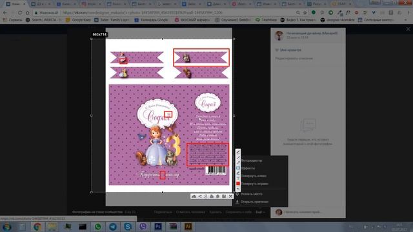
Task: Open the post author's profile name
Action: (312, 34)
